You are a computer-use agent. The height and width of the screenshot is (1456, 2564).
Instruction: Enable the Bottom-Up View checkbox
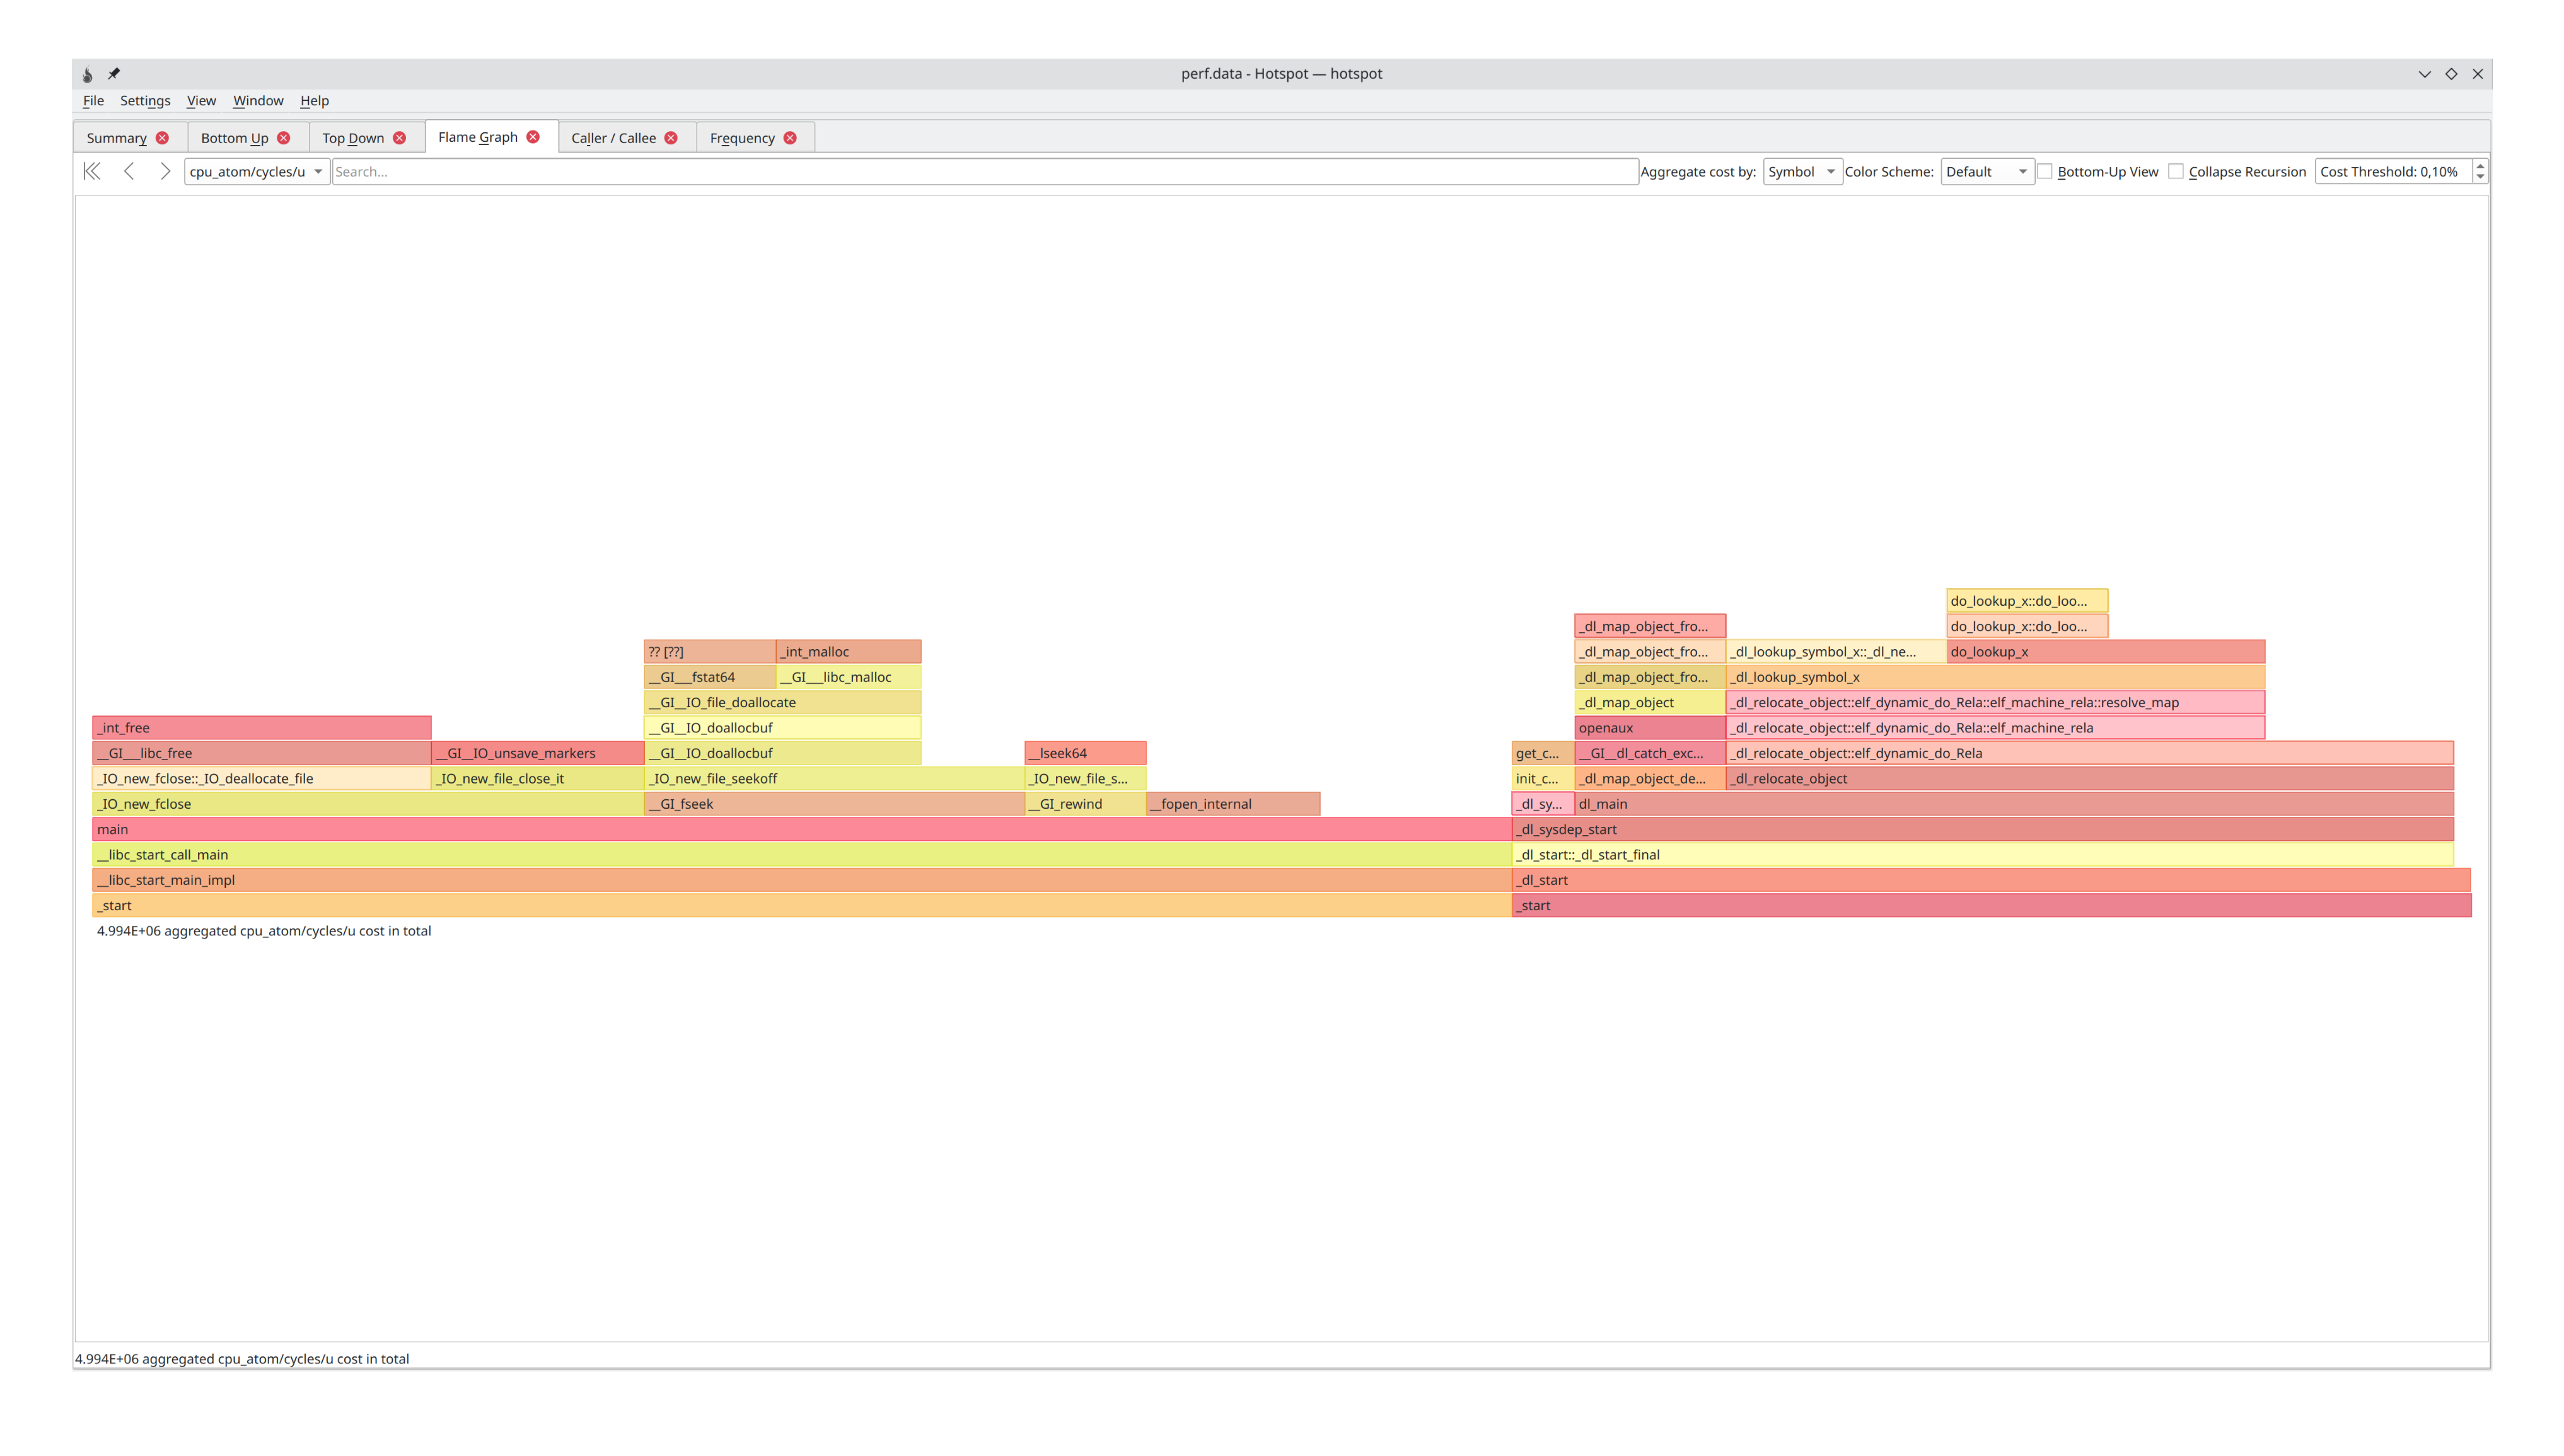2044,171
